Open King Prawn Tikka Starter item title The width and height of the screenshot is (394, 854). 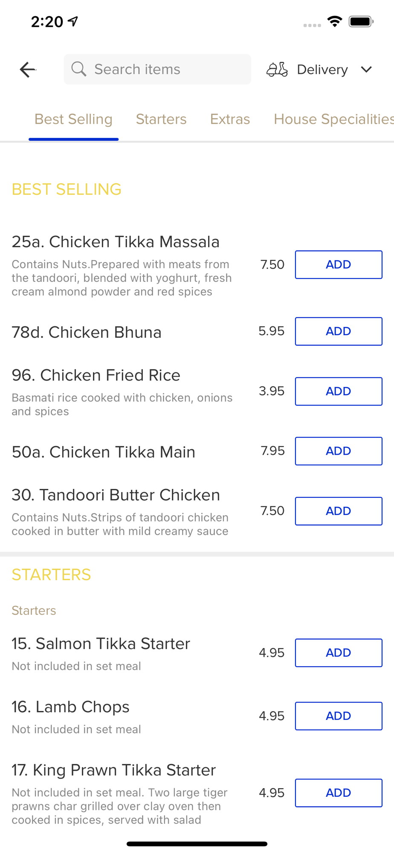coord(114,770)
